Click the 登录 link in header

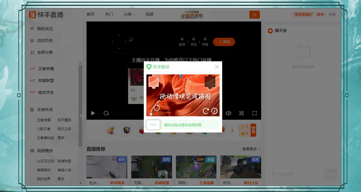[320, 15]
